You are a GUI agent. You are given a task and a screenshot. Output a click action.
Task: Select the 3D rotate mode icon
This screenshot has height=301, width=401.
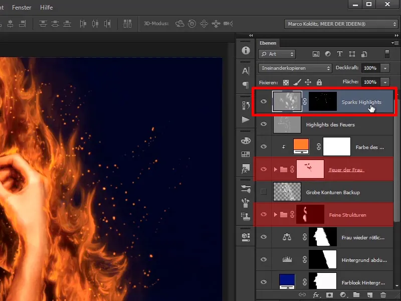[x=180, y=24]
